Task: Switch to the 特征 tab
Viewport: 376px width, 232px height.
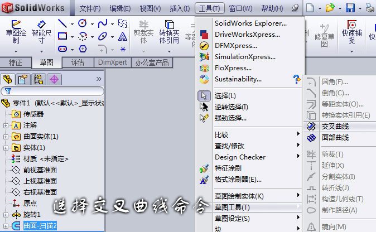Action: tap(16, 62)
